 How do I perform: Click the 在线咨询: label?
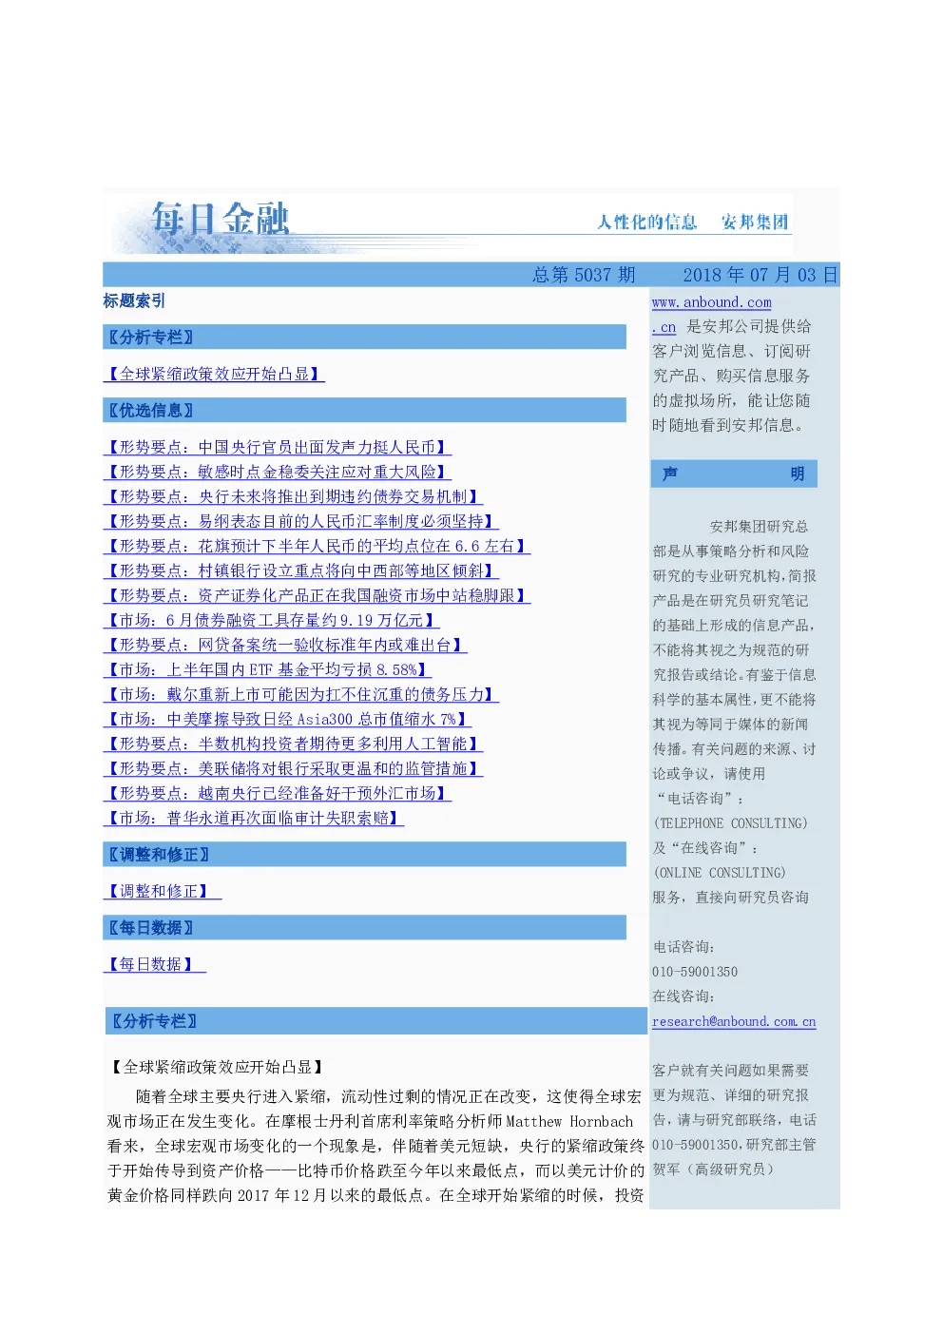[x=683, y=996]
